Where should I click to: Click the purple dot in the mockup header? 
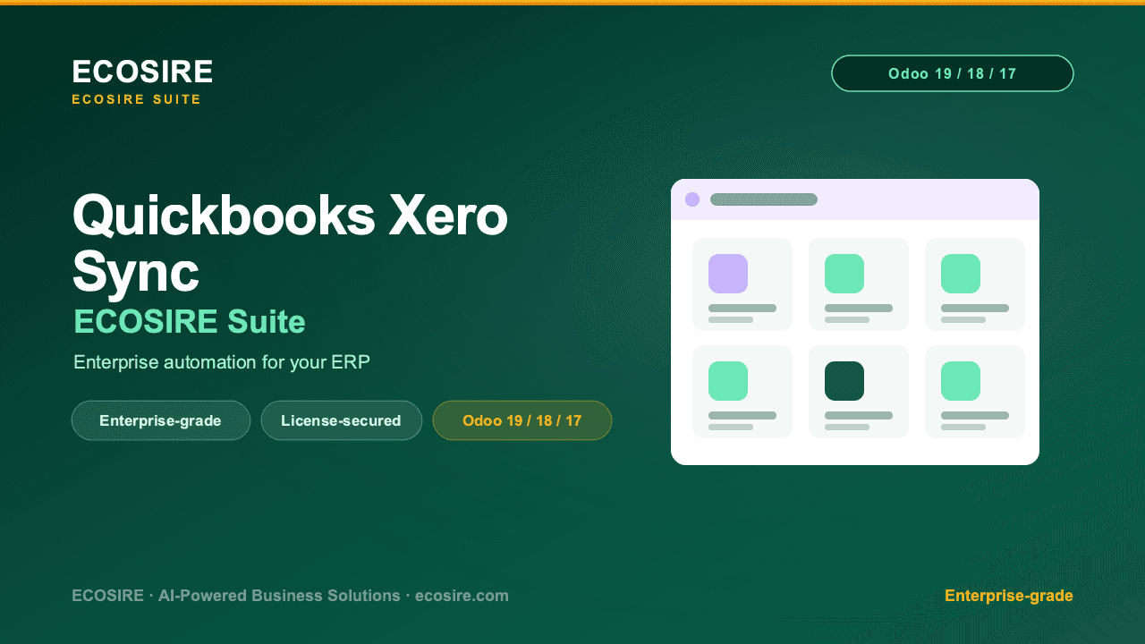(692, 199)
